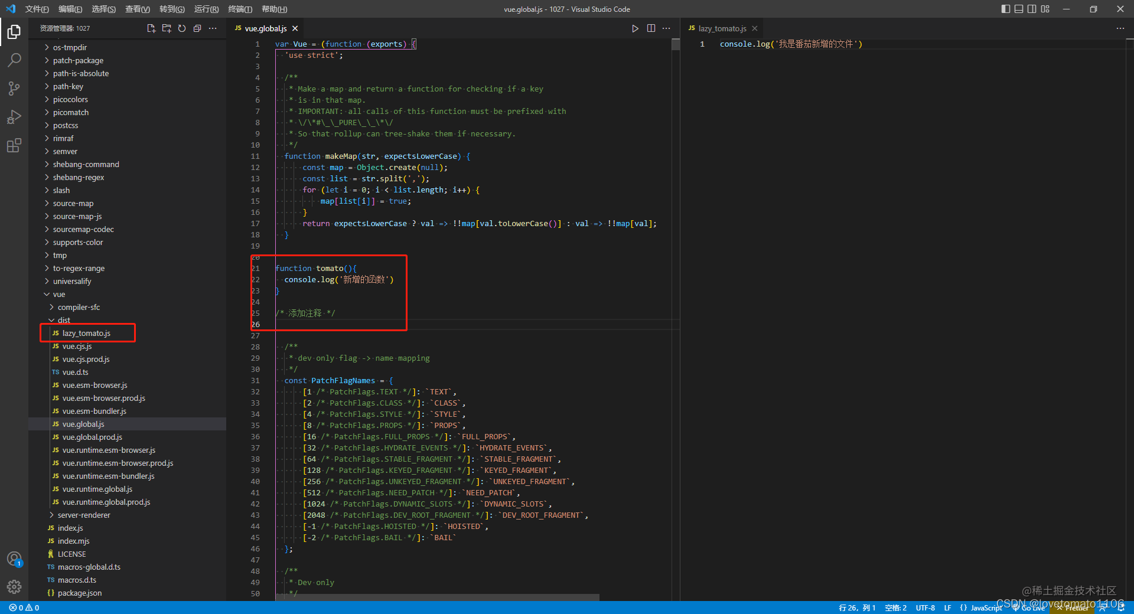Viewport: 1134px width, 614px height.
Task: Run the vue.global.js file
Action: [x=635, y=28]
